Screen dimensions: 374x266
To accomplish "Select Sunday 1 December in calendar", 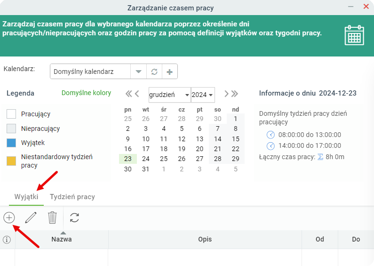I will tap(235, 119).
